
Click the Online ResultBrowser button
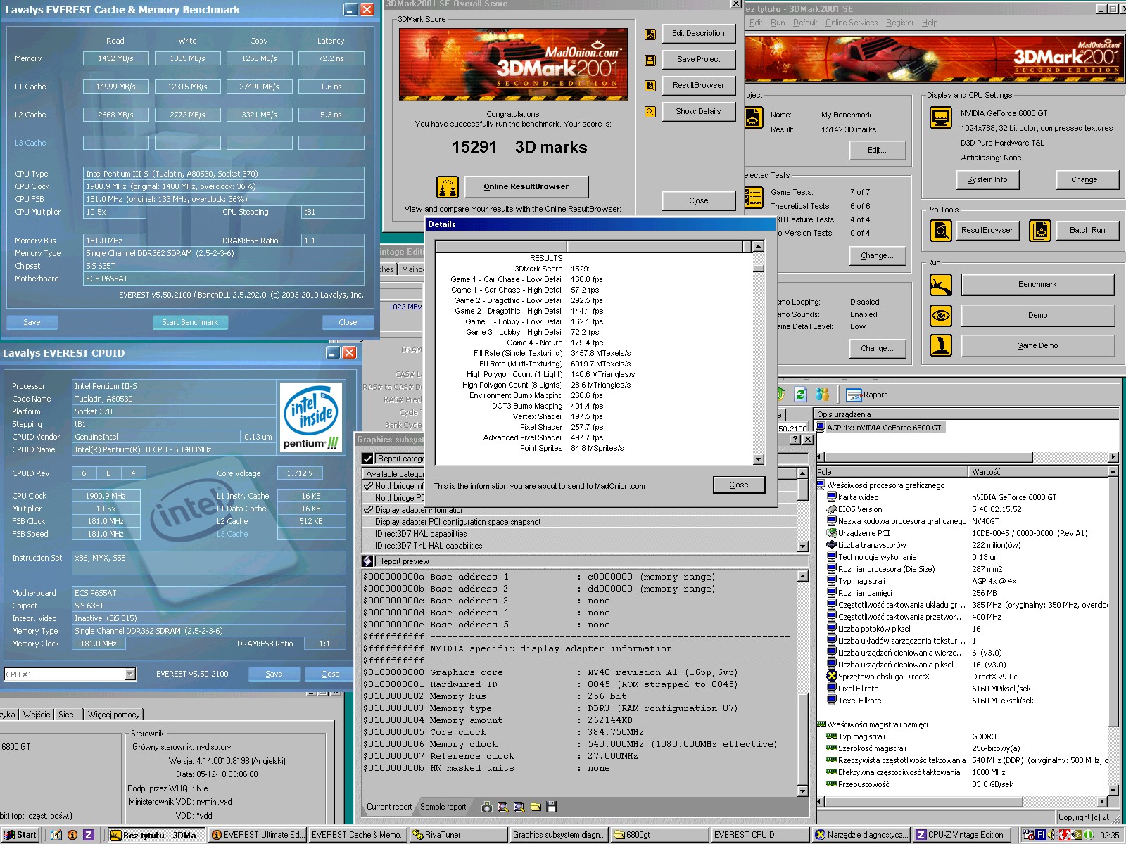click(526, 186)
